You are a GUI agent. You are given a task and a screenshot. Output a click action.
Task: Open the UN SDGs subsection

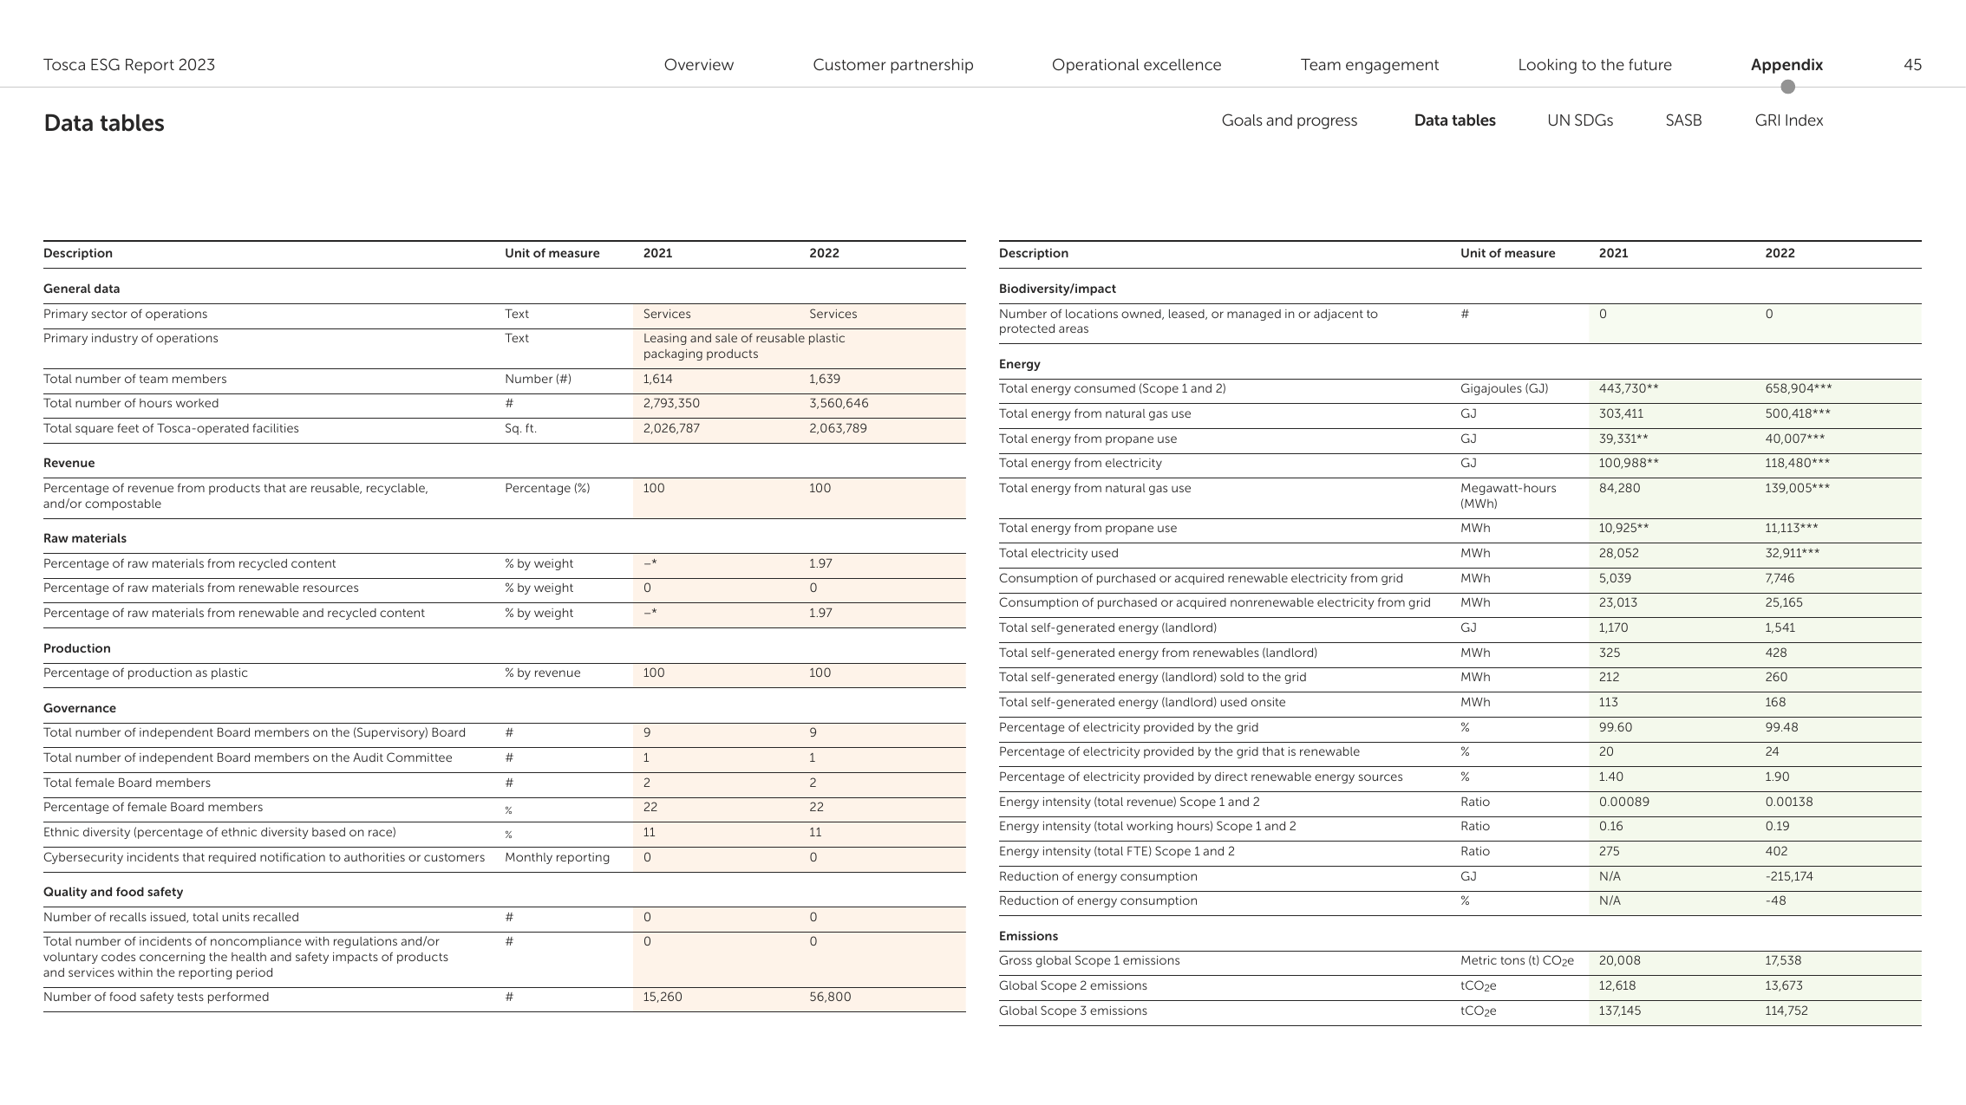coord(1579,120)
